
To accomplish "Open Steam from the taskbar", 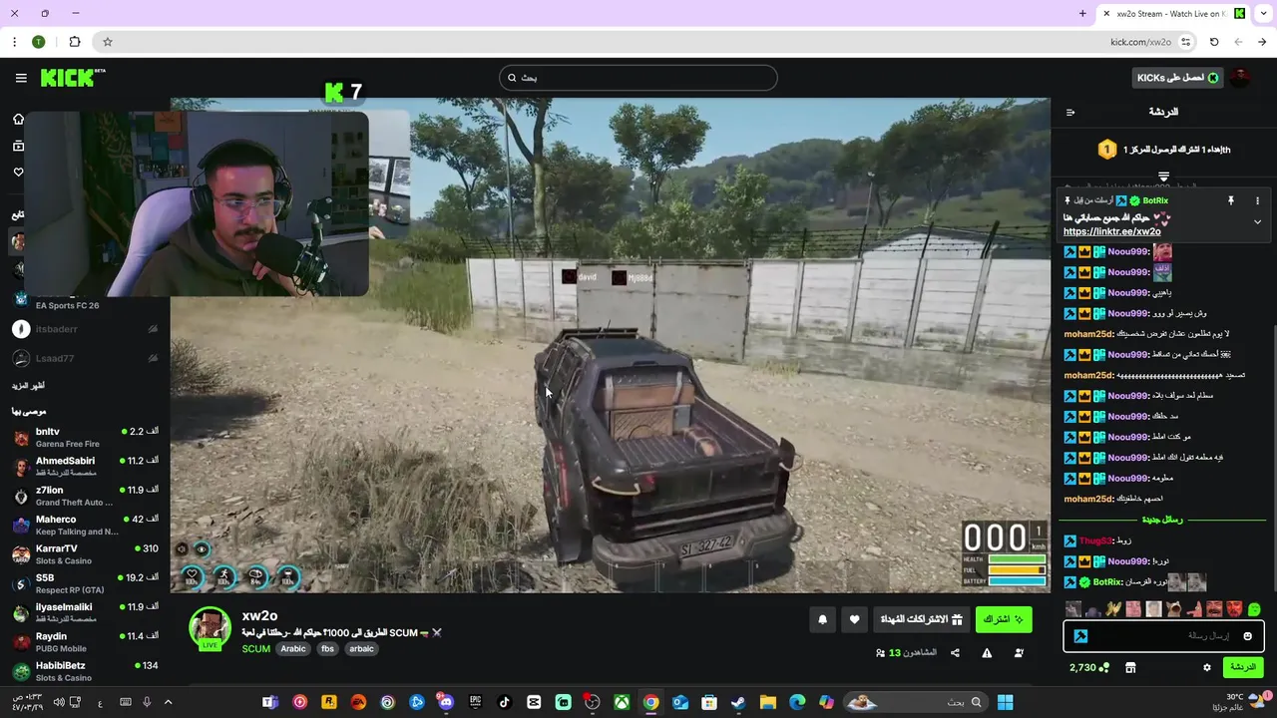I will point(738,702).
